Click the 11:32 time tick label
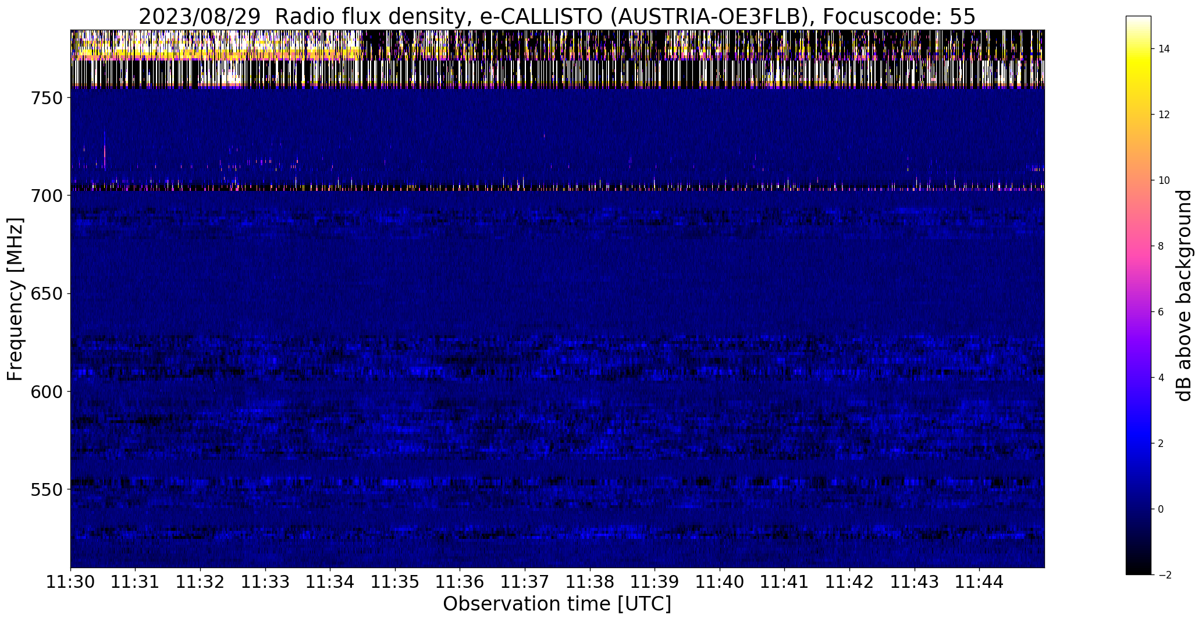The image size is (1202, 621). tap(200, 582)
